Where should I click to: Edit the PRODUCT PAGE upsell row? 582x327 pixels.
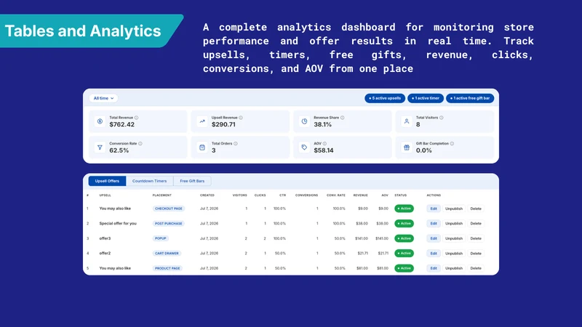434,268
